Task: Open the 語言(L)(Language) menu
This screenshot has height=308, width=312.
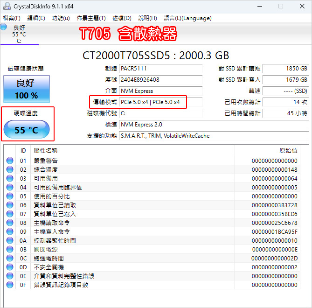Action: [x=187, y=18]
